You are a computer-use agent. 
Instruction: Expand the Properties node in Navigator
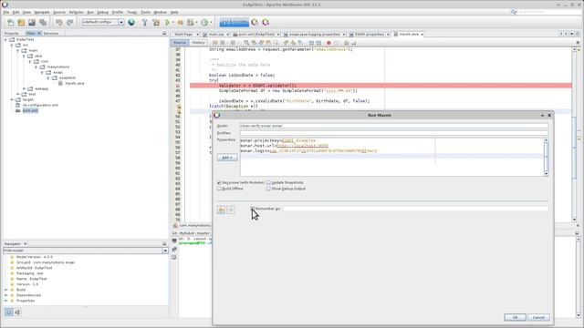click(5, 301)
